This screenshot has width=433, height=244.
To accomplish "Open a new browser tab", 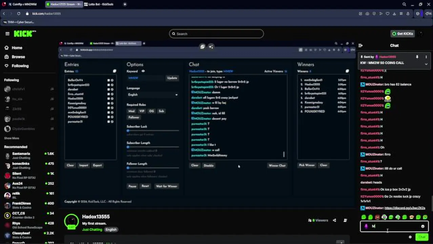I will tap(125, 4).
